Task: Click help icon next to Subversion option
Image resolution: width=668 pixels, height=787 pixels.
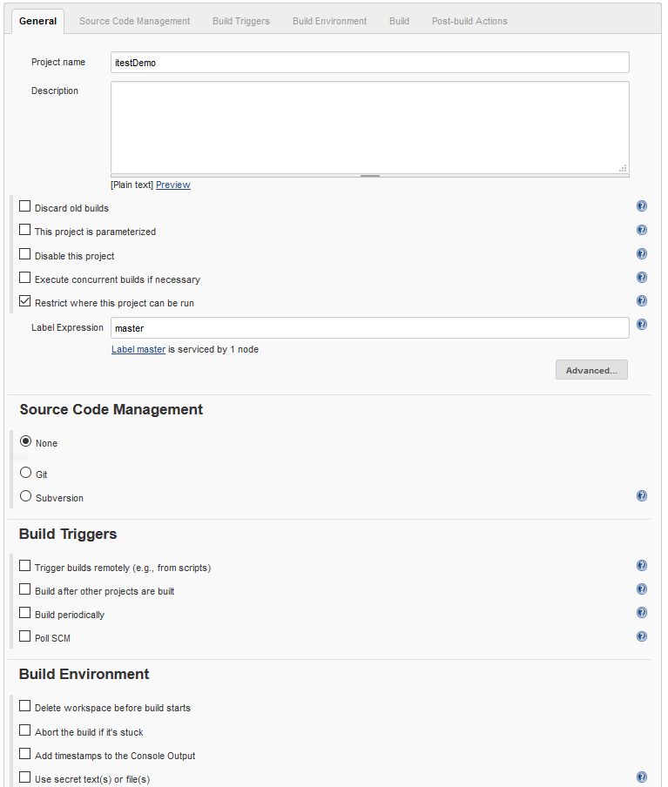Action: coord(641,496)
